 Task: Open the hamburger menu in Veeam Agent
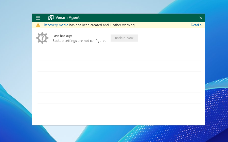[38, 18]
